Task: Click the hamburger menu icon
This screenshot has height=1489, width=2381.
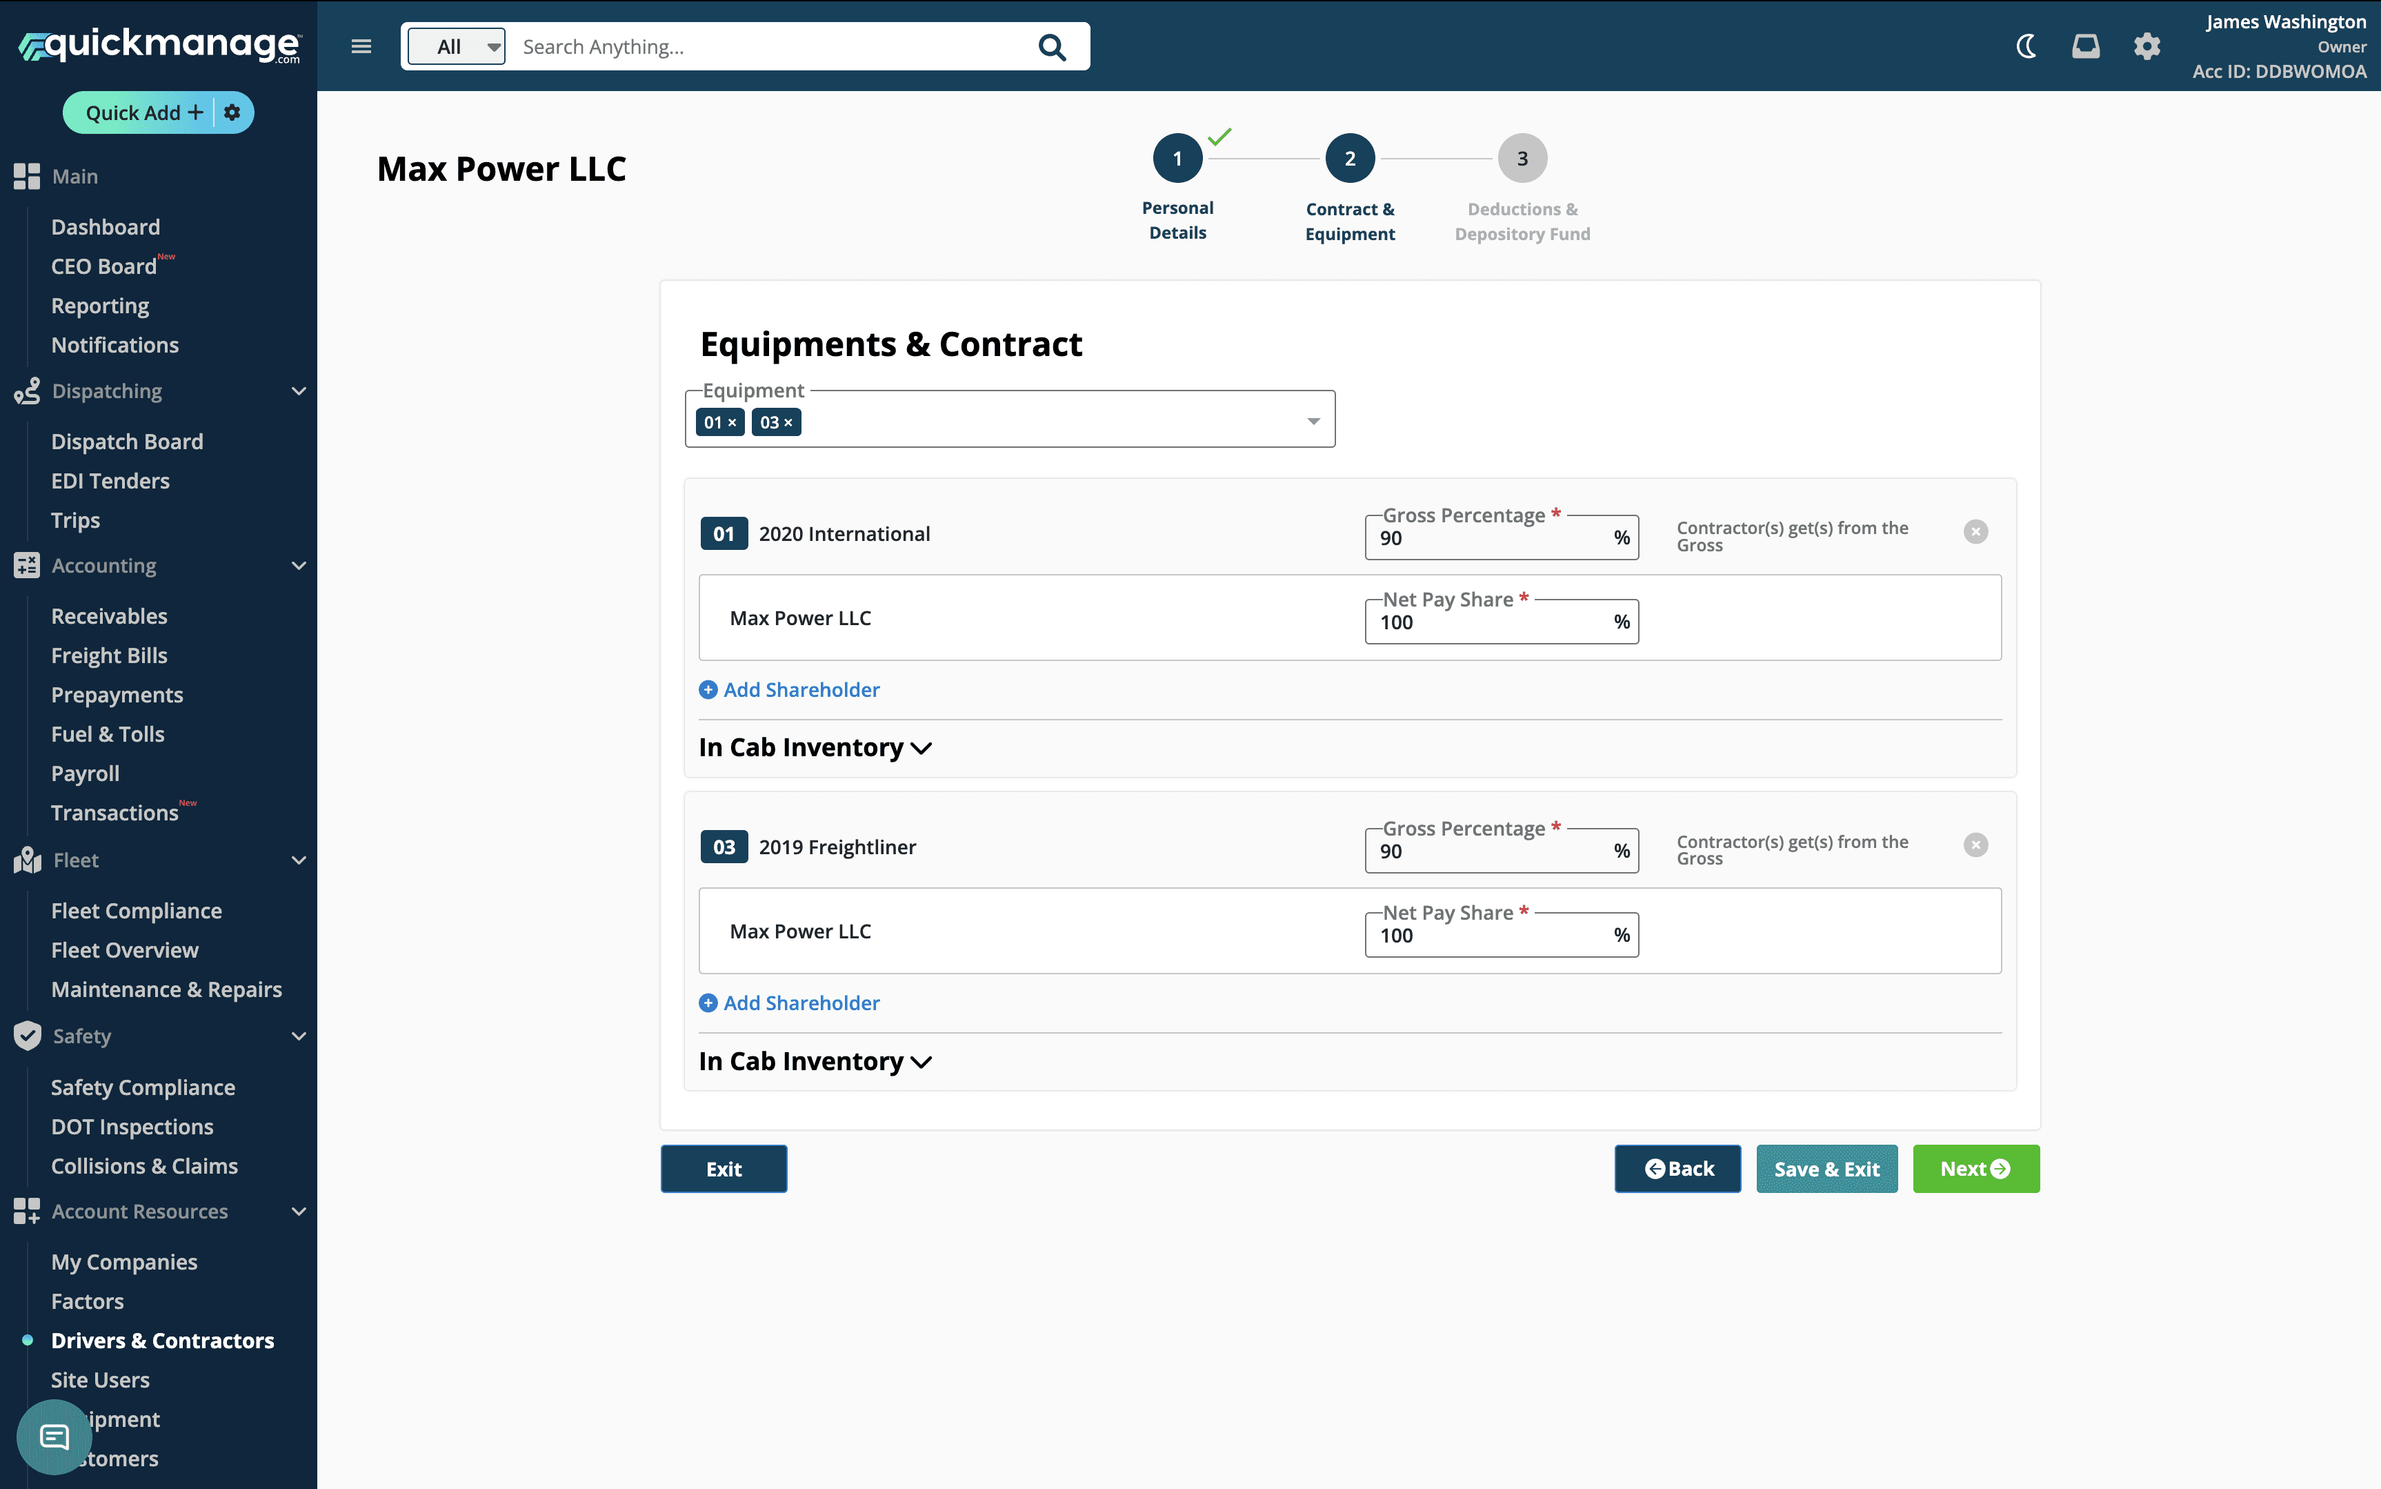Action: click(361, 46)
